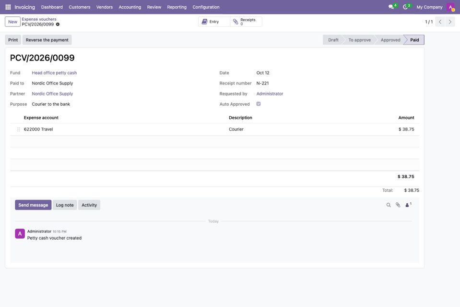The width and height of the screenshot is (460, 307).
Task: Click the Send message button
Action: point(33,205)
